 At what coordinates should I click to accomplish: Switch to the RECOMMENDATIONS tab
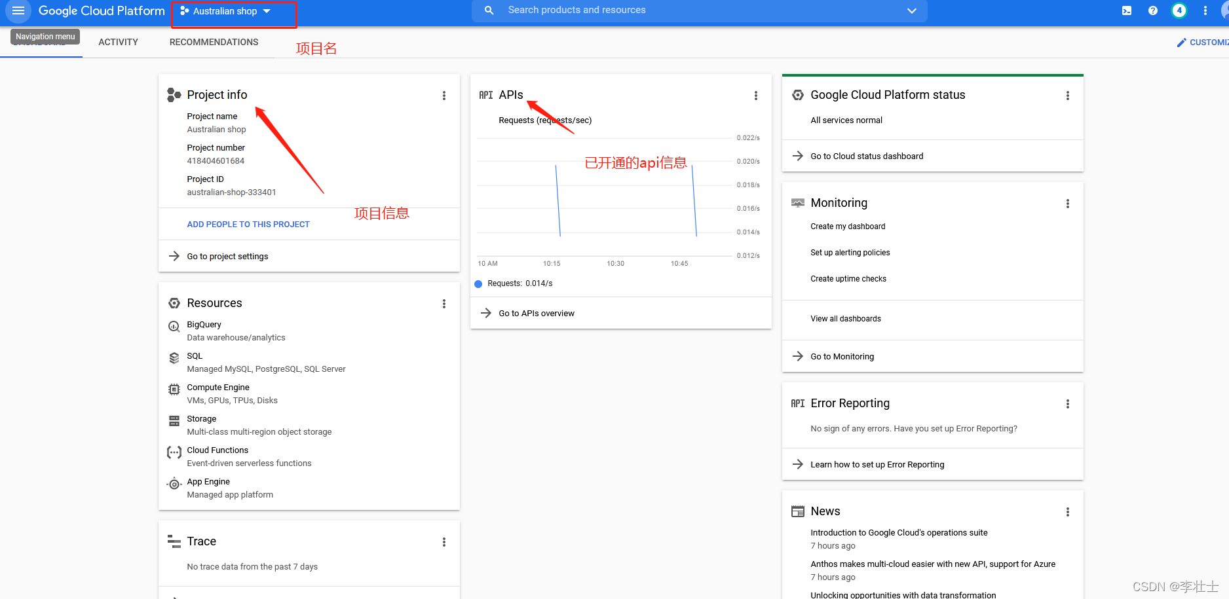click(214, 42)
